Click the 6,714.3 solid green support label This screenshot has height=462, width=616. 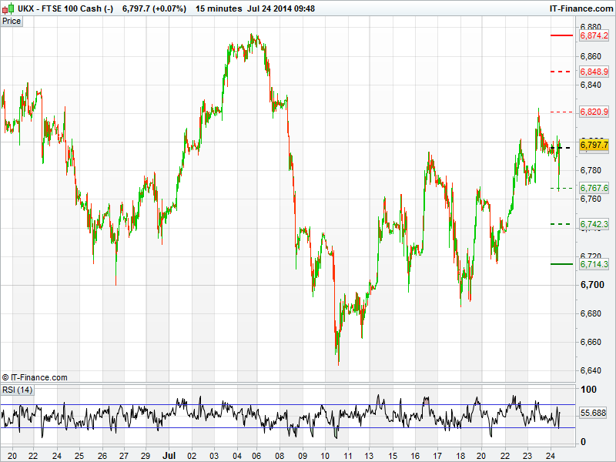coord(594,264)
